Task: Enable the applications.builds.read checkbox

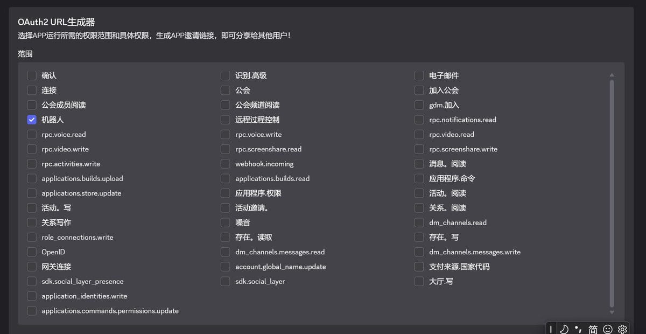Action: point(226,178)
